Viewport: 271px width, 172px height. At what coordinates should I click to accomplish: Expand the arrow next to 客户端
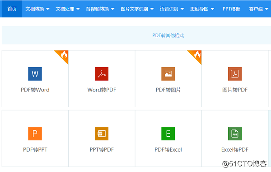tap(267, 9)
